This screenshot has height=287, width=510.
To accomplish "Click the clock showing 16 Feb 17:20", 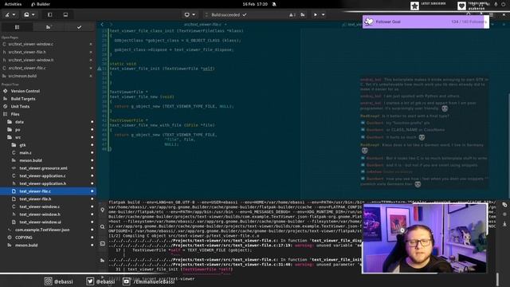I will pyautogui.click(x=255, y=4).
